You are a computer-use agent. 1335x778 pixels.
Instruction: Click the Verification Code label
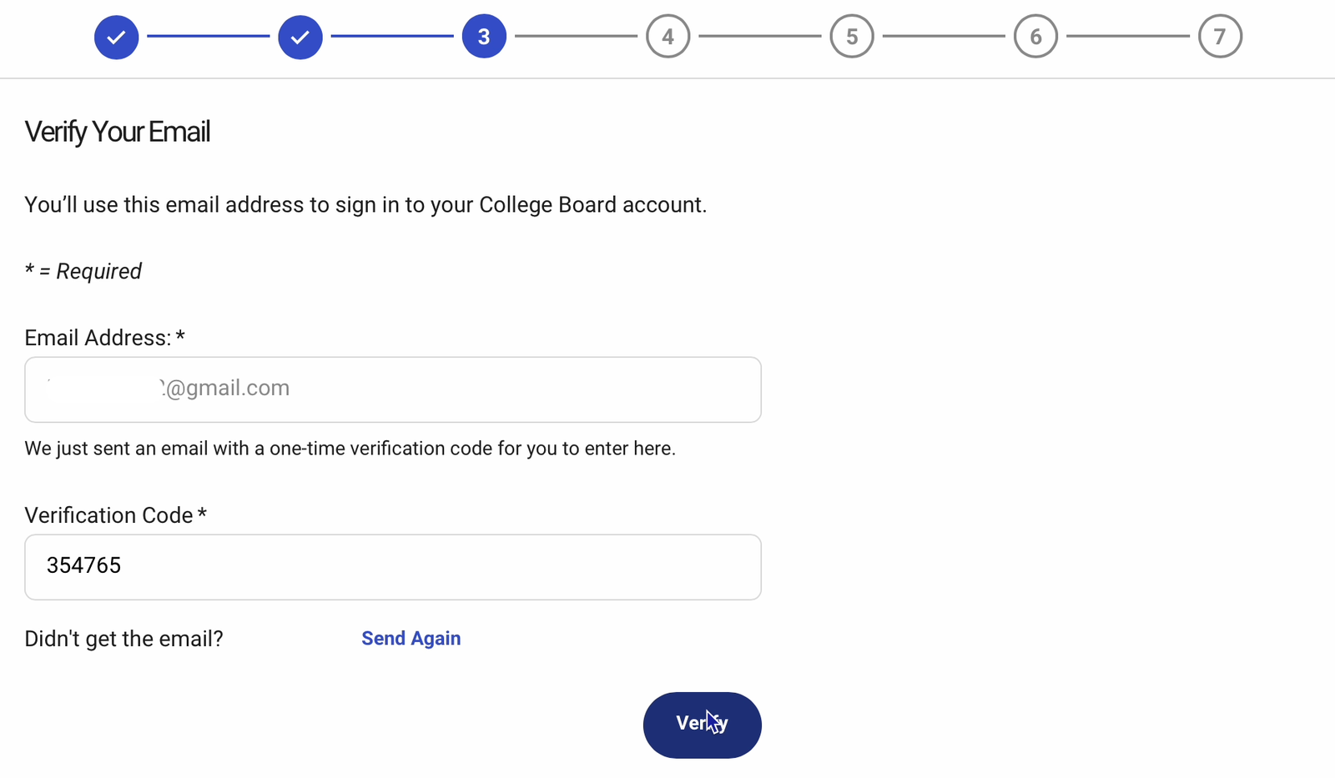click(109, 515)
